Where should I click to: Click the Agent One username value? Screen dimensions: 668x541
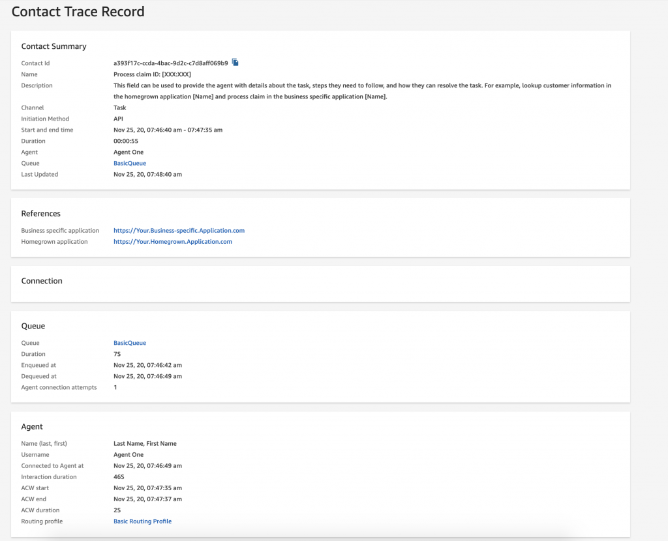pos(129,454)
